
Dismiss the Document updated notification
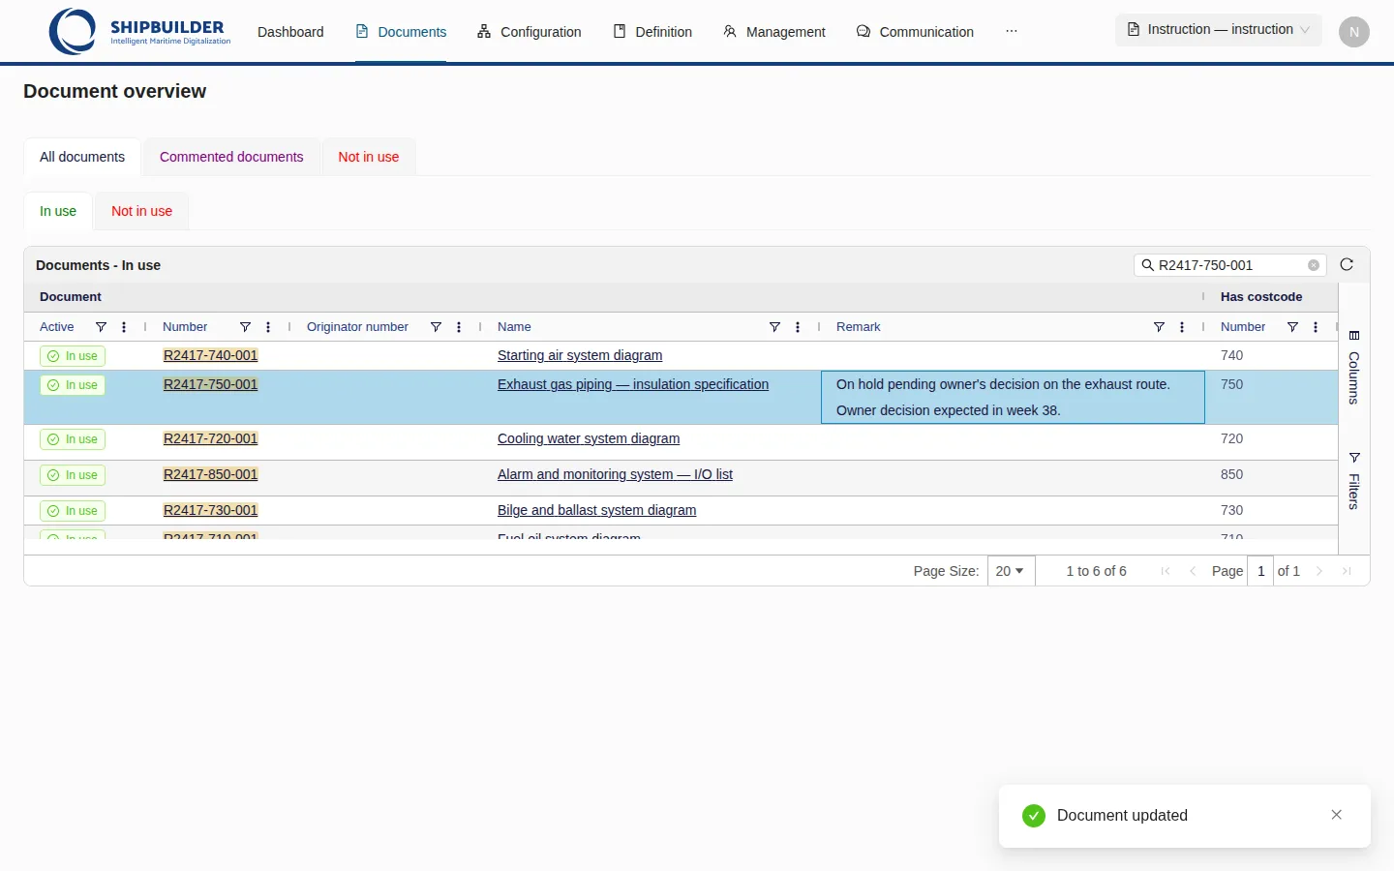coord(1337,815)
